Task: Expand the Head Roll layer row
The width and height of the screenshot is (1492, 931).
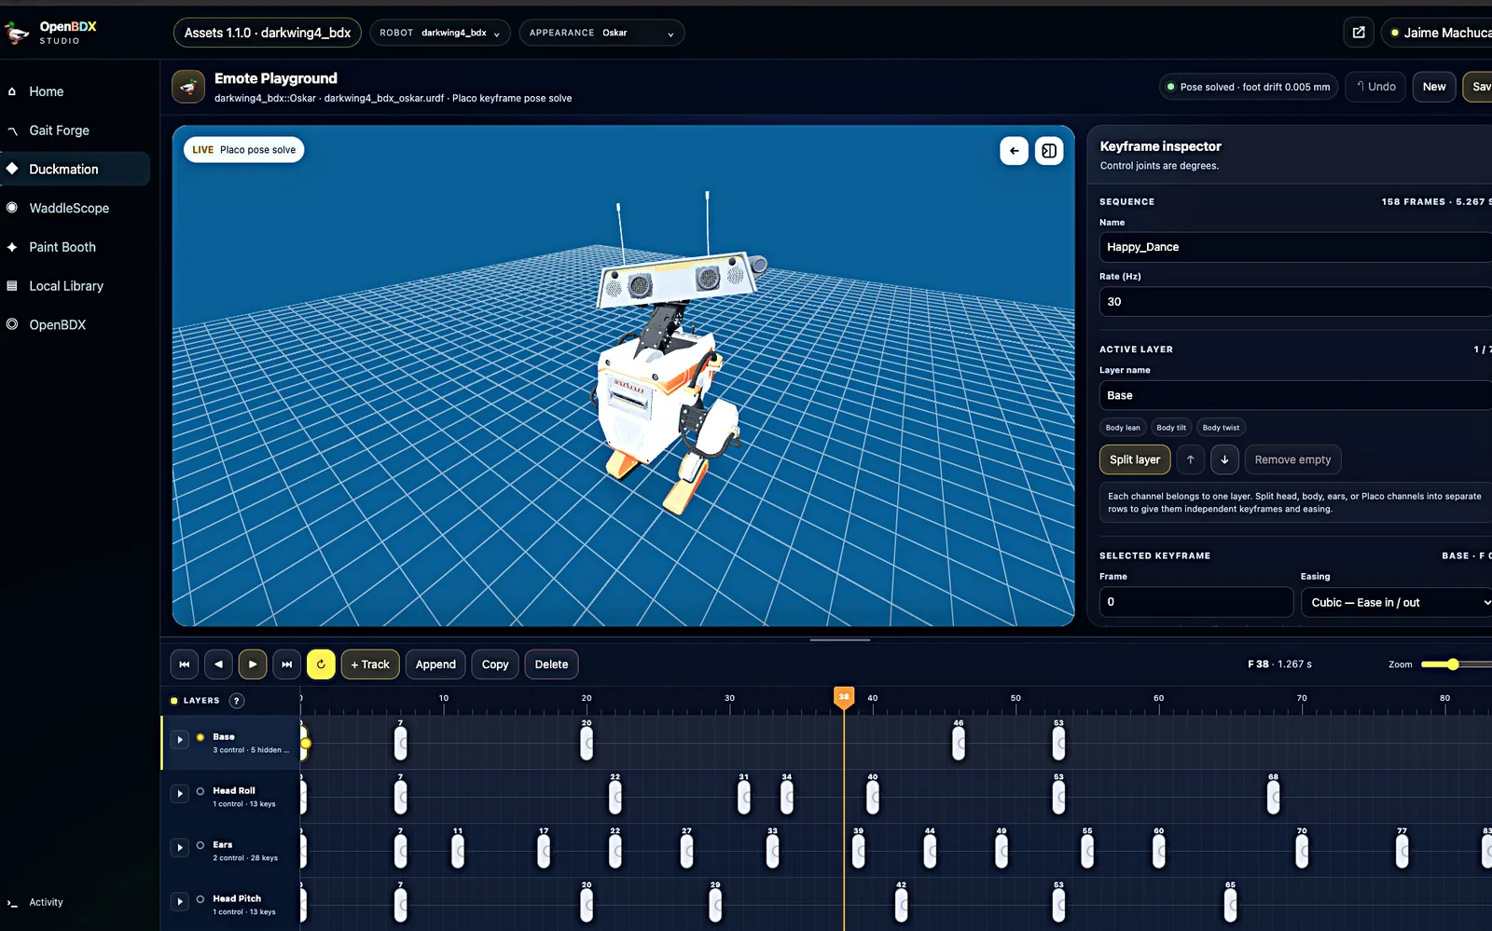Action: point(180,794)
